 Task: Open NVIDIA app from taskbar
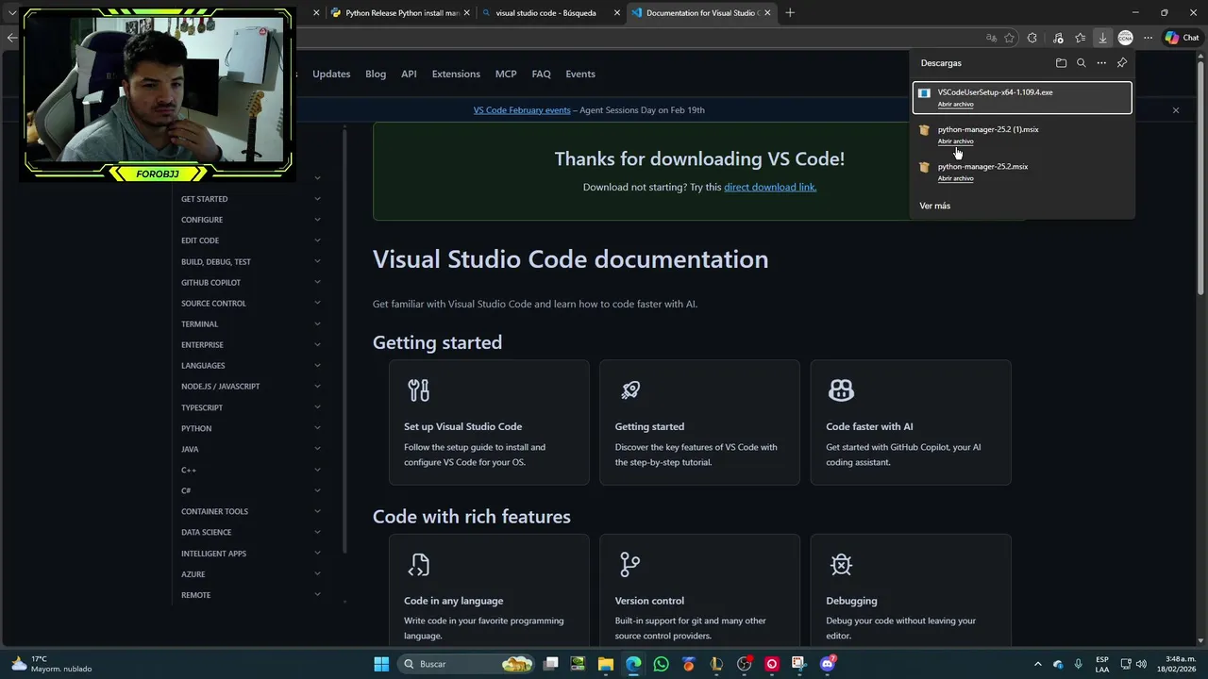click(578, 664)
